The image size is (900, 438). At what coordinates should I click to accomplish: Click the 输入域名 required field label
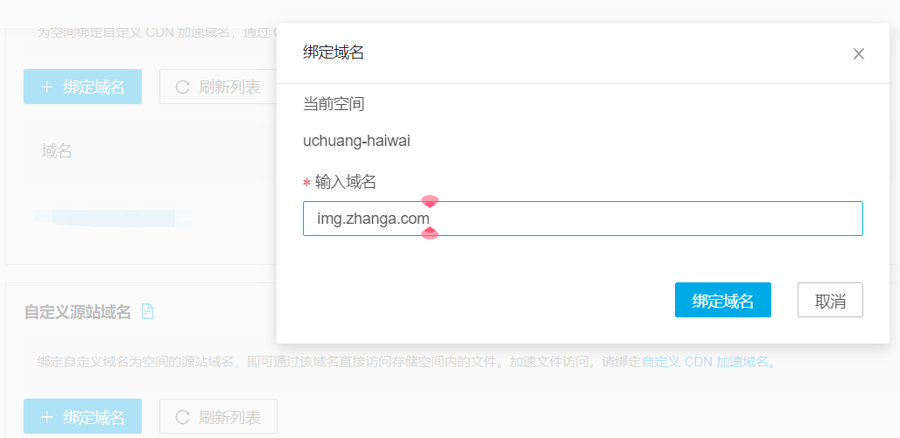[x=345, y=182]
